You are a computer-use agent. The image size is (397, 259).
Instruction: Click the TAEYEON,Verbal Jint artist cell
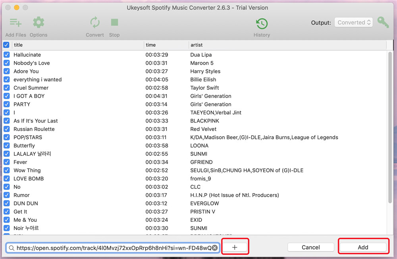point(216,113)
